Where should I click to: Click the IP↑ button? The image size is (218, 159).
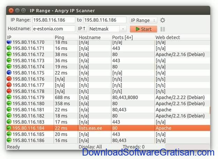pyautogui.click(x=82, y=29)
